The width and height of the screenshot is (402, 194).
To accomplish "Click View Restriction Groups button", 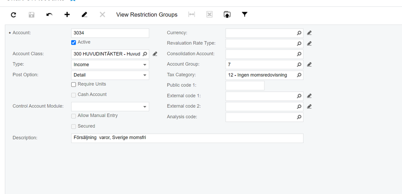I will [x=146, y=14].
